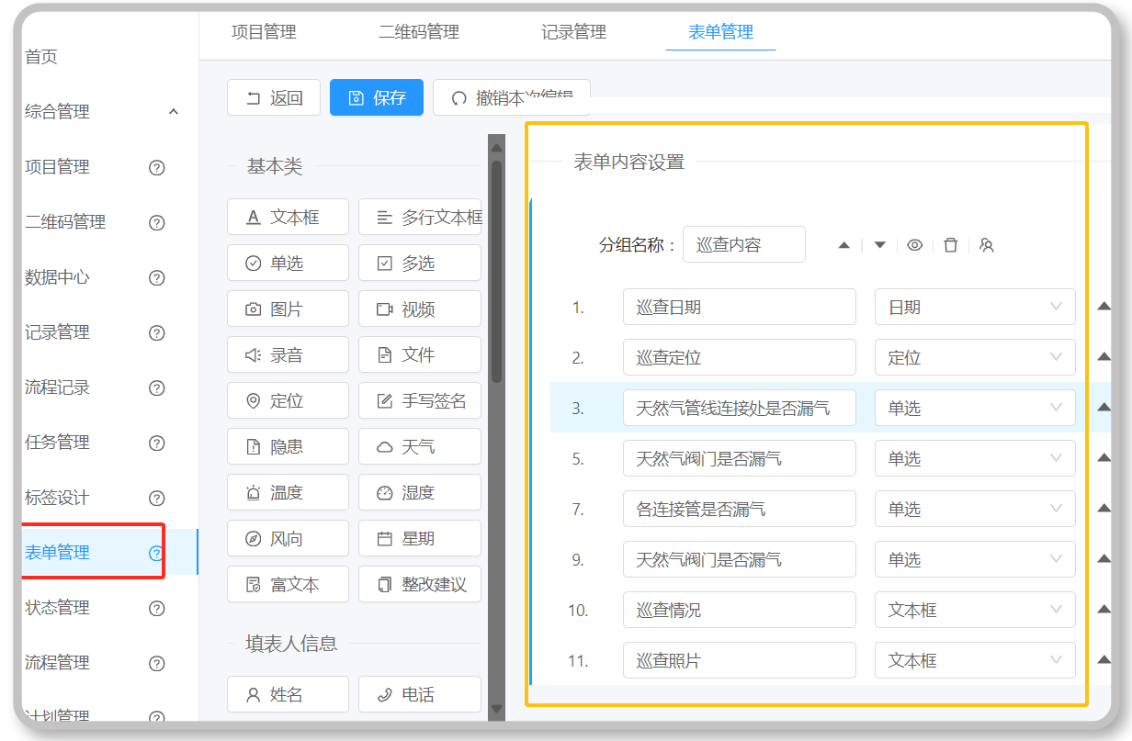Add the 姓名 name field for form fillers
Image resolution: width=1132 pixels, height=741 pixels.
coord(288,694)
